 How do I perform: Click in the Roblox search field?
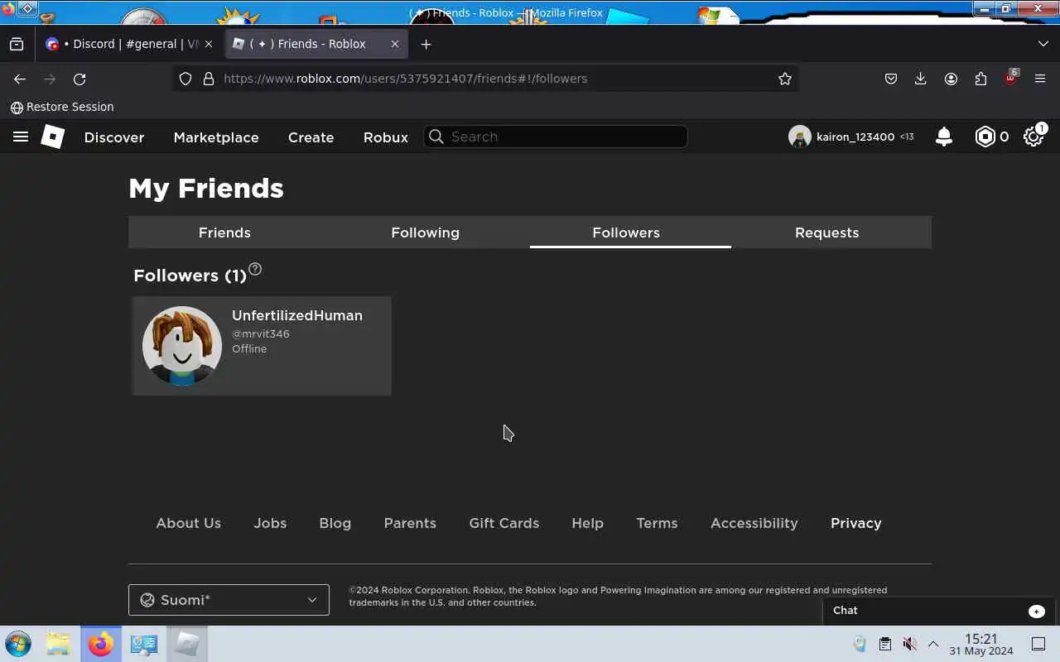pos(556,137)
